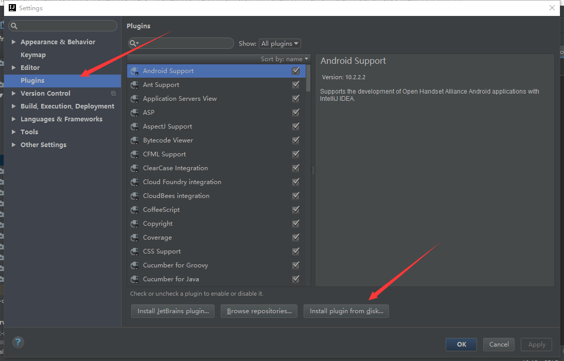Click the Cucumber for Java plugin icon

tap(135, 279)
